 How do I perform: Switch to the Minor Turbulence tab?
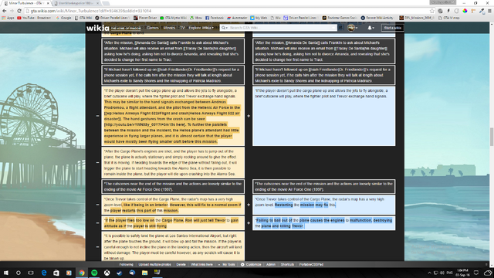tap(25, 3)
